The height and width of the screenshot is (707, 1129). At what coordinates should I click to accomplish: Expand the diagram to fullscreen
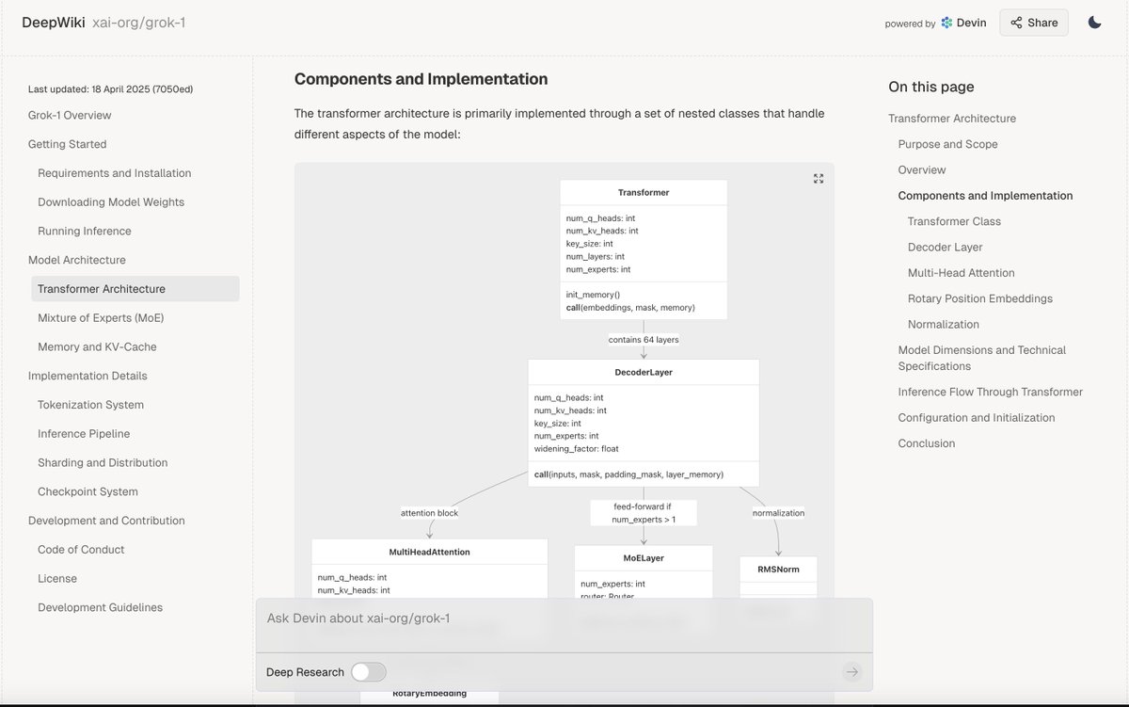click(818, 177)
